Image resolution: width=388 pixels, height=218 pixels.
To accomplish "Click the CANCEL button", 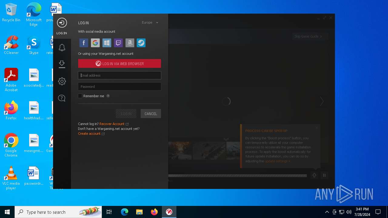I will click(151, 114).
